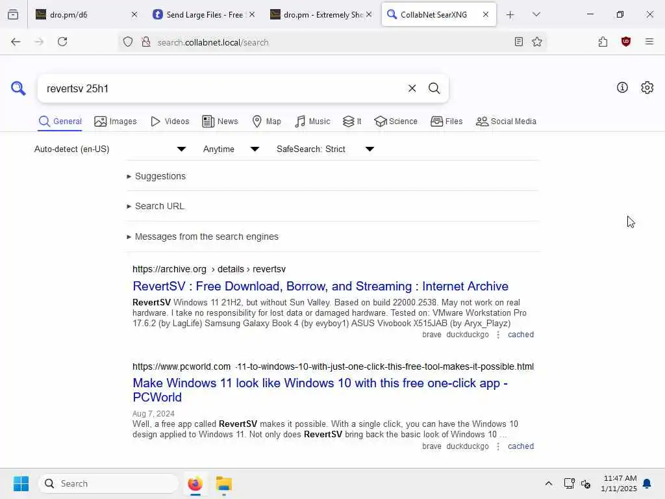Select the General search category
665x499 pixels.
coord(60,122)
